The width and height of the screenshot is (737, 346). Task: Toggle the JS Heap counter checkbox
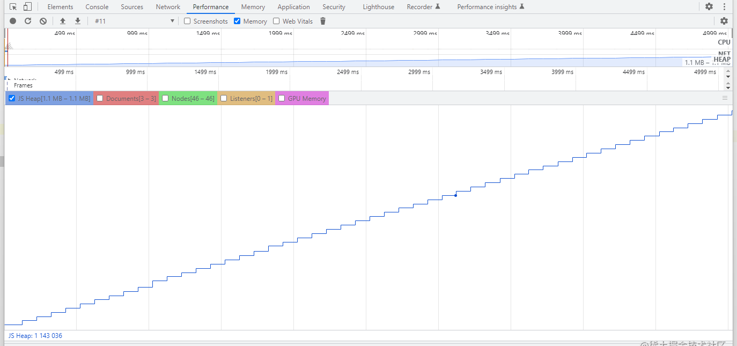point(12,98)
